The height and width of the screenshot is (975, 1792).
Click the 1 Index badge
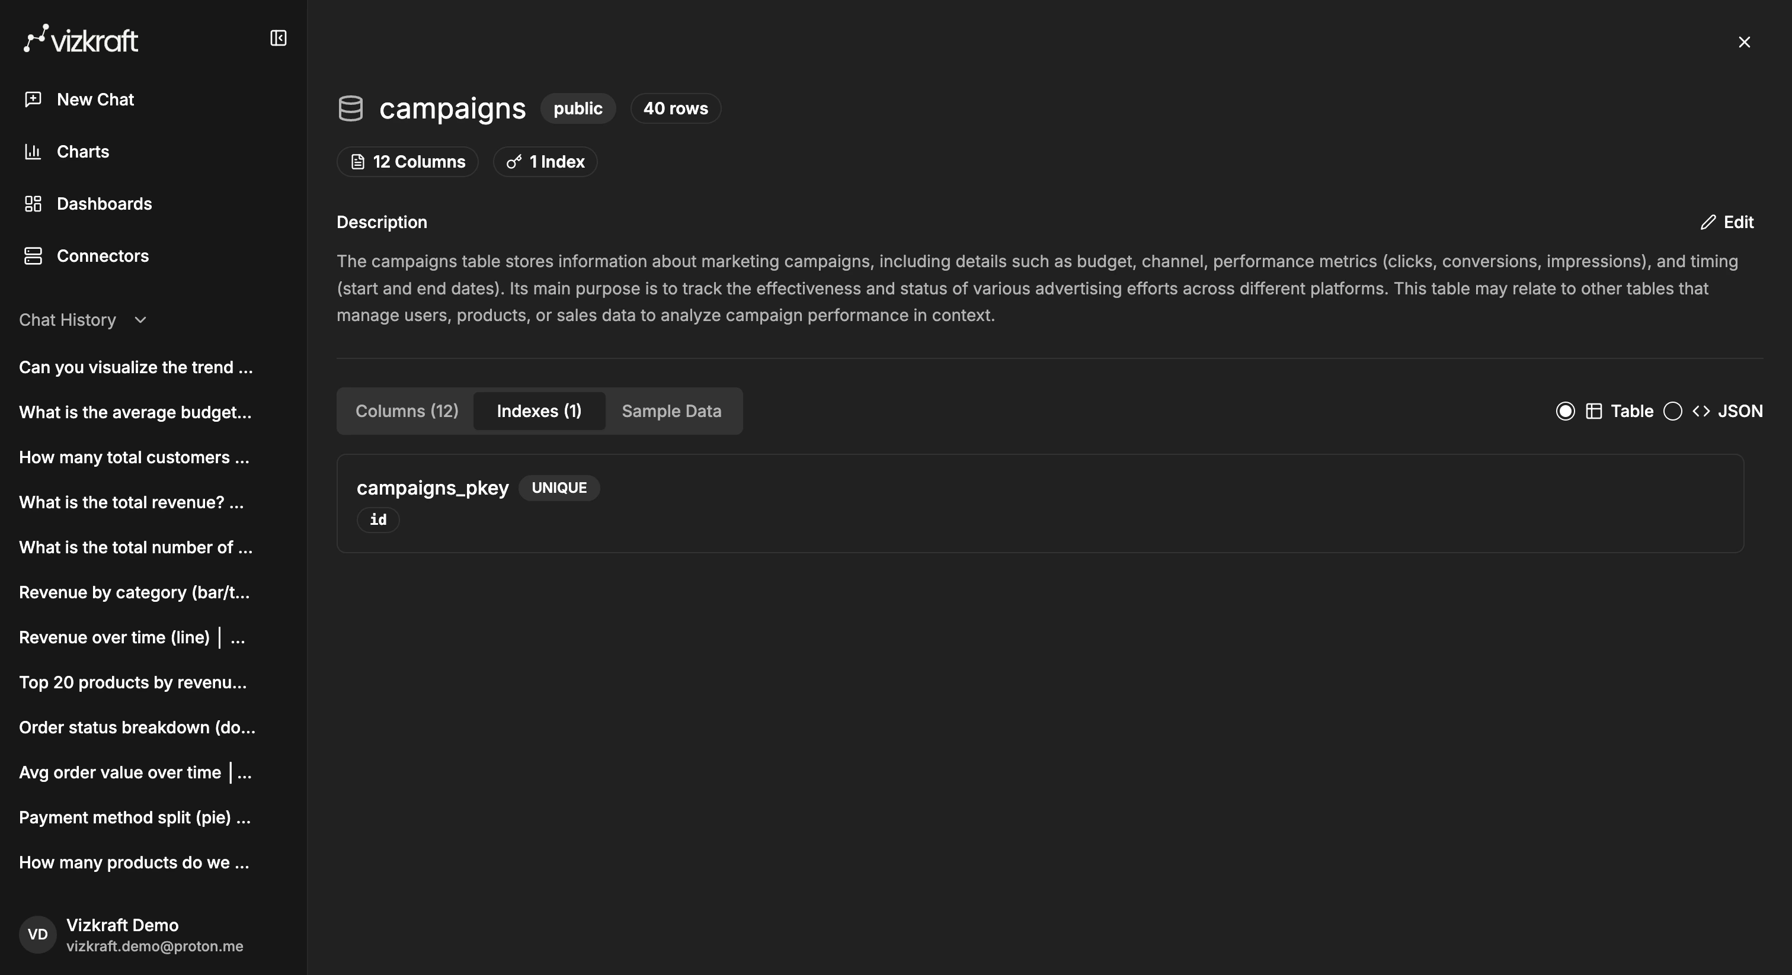(x=545, y=161)
